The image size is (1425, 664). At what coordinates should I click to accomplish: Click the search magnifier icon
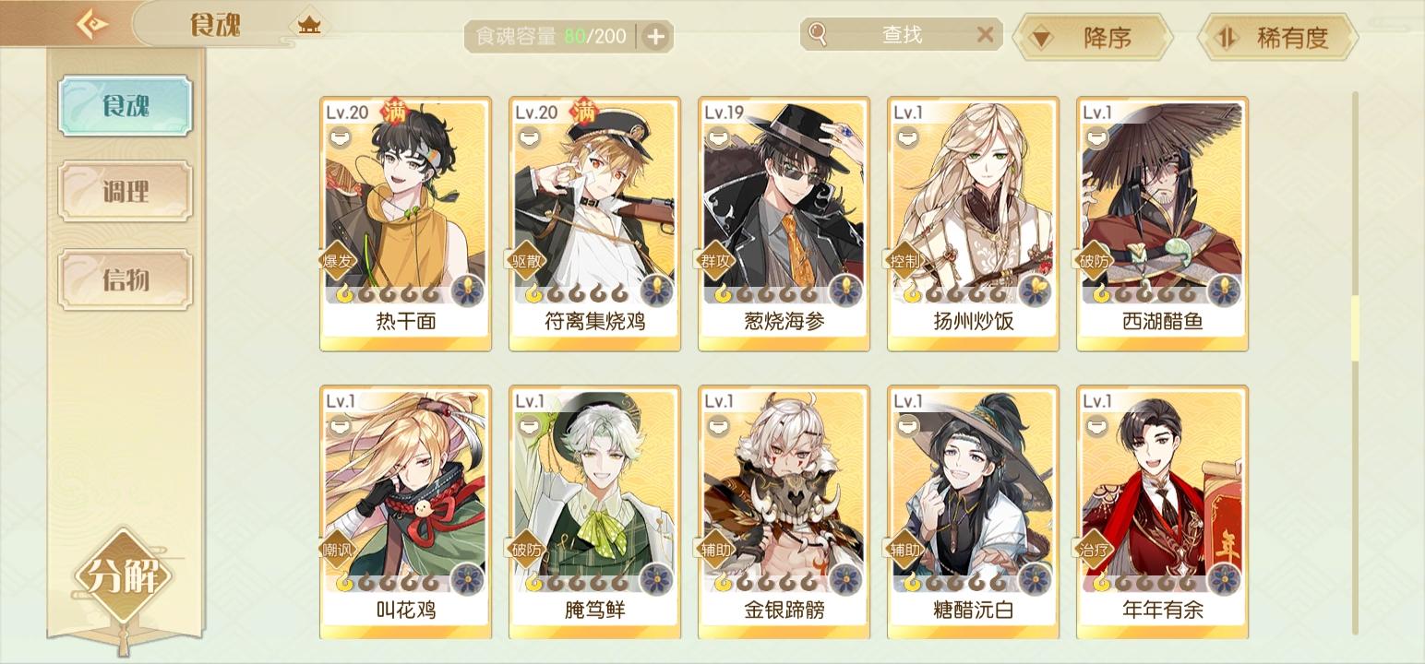pyautogui.click(x=818, y=35)
